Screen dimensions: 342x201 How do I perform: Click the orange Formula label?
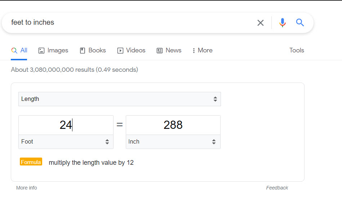click(x=31, y=162)
